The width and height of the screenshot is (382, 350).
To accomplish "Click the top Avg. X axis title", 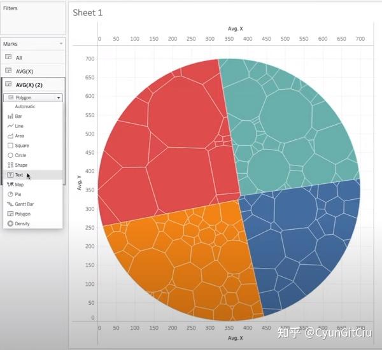I will [236, 29].
